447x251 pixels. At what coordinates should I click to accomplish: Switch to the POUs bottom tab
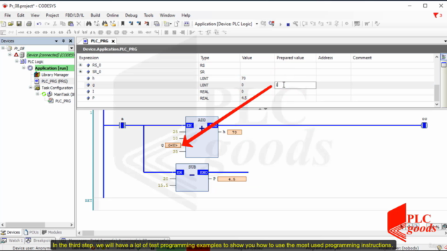31,232
